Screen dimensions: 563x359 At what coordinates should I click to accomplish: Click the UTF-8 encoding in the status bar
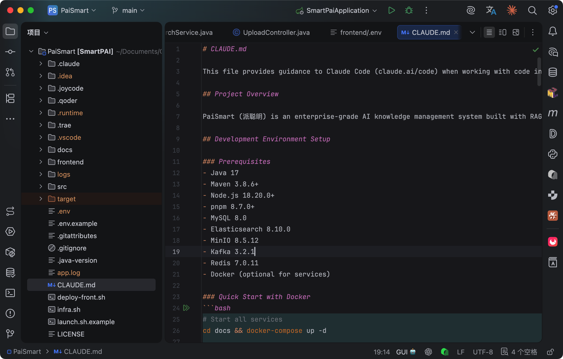click(x=483, y=352)
